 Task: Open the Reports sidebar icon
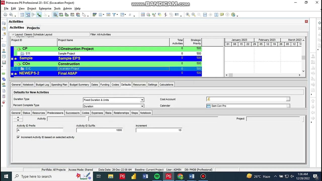pos(4,56)
